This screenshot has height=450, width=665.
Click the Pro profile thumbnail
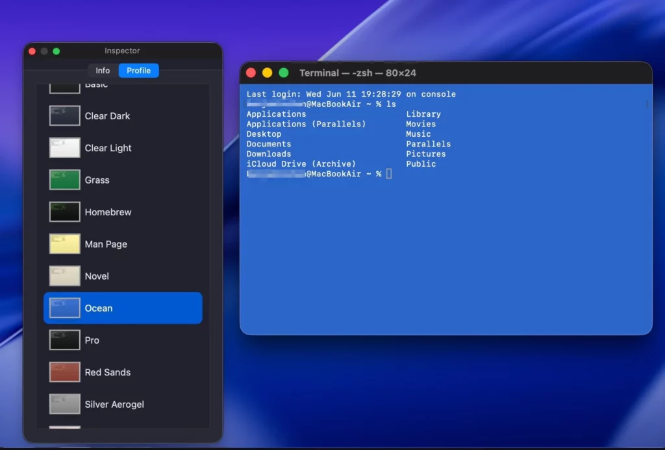pos(64,340)
